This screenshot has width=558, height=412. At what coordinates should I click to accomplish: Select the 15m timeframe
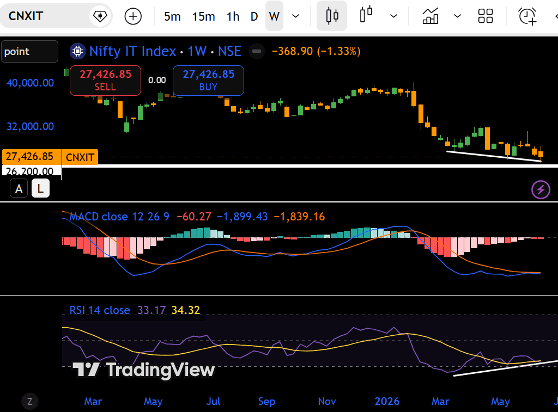(204, 16)
